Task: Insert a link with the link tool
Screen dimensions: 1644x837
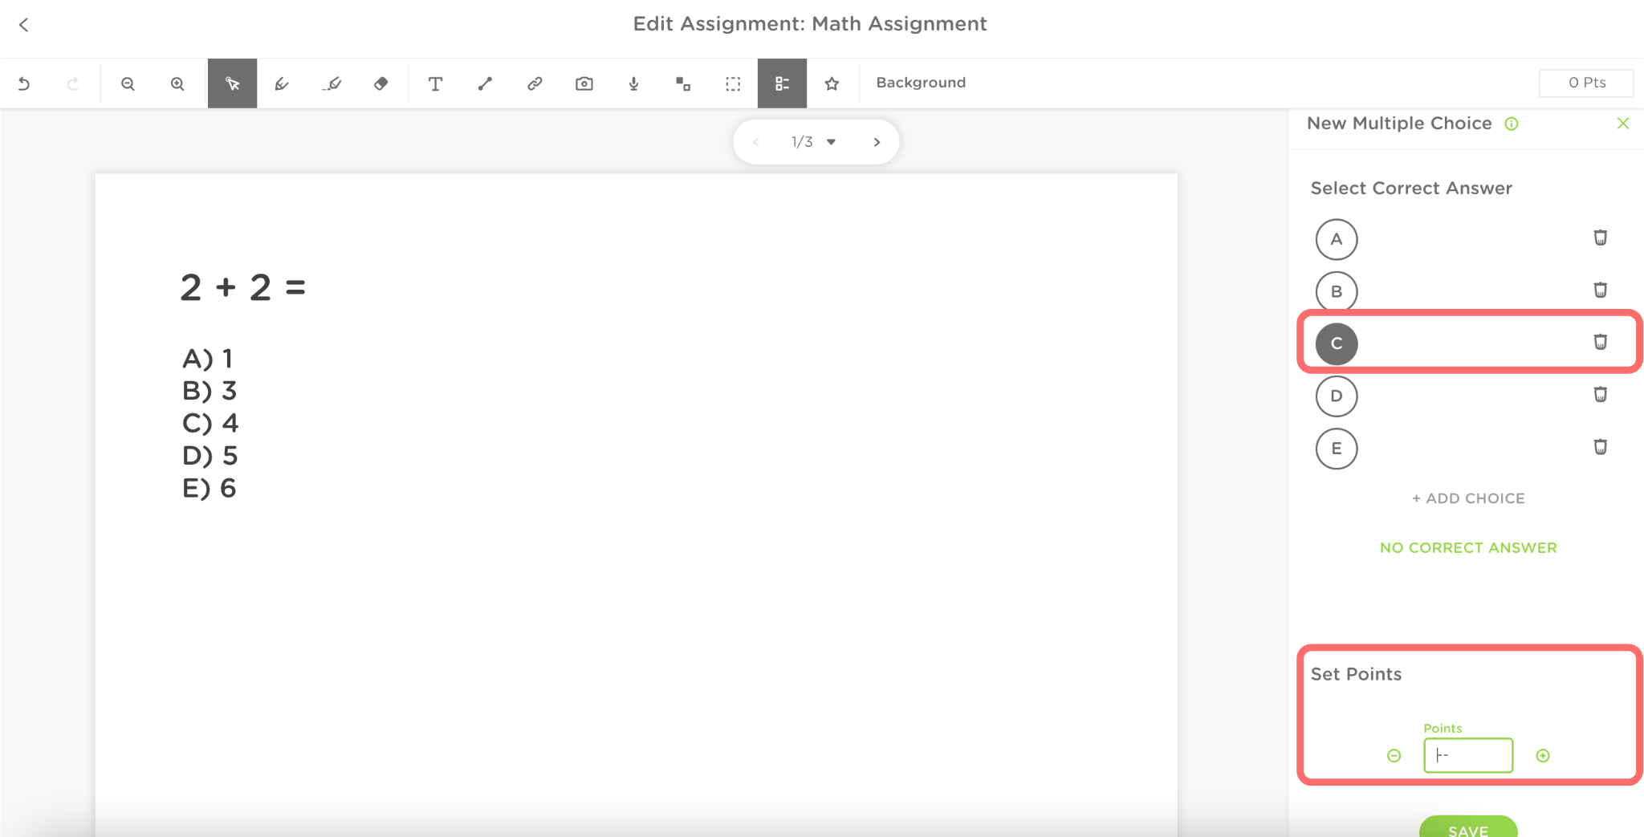Action: pyautogui.click(x=535, y=83)
